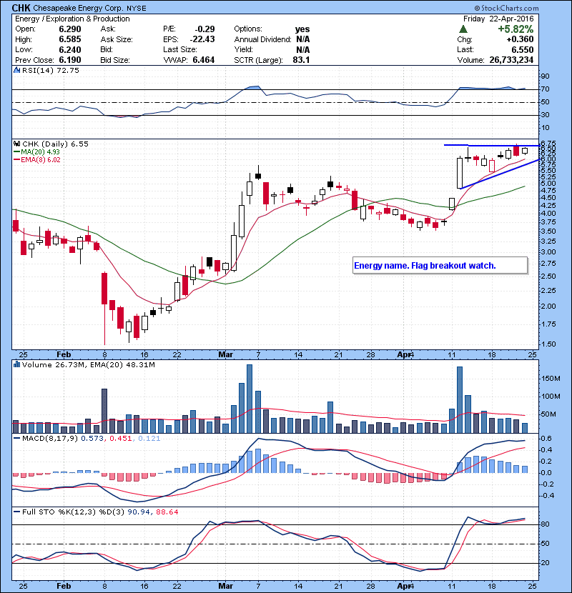The width and height of the screenshot is (572, 593).
Task: Click the MACD signal value 0.451
Action: (121, 439)
